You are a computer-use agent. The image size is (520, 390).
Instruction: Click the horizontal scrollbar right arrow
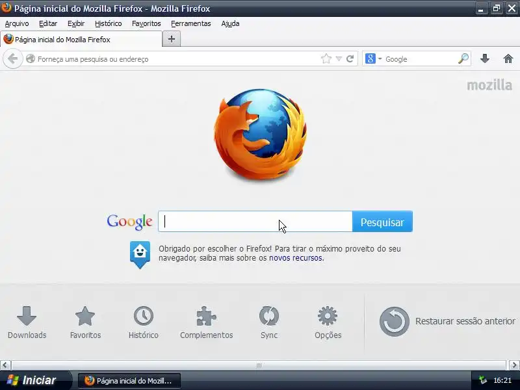pyautogui.click(x=514, y=365)
